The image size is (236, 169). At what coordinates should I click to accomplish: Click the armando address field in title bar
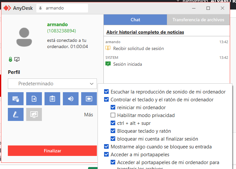coord(62,8)
